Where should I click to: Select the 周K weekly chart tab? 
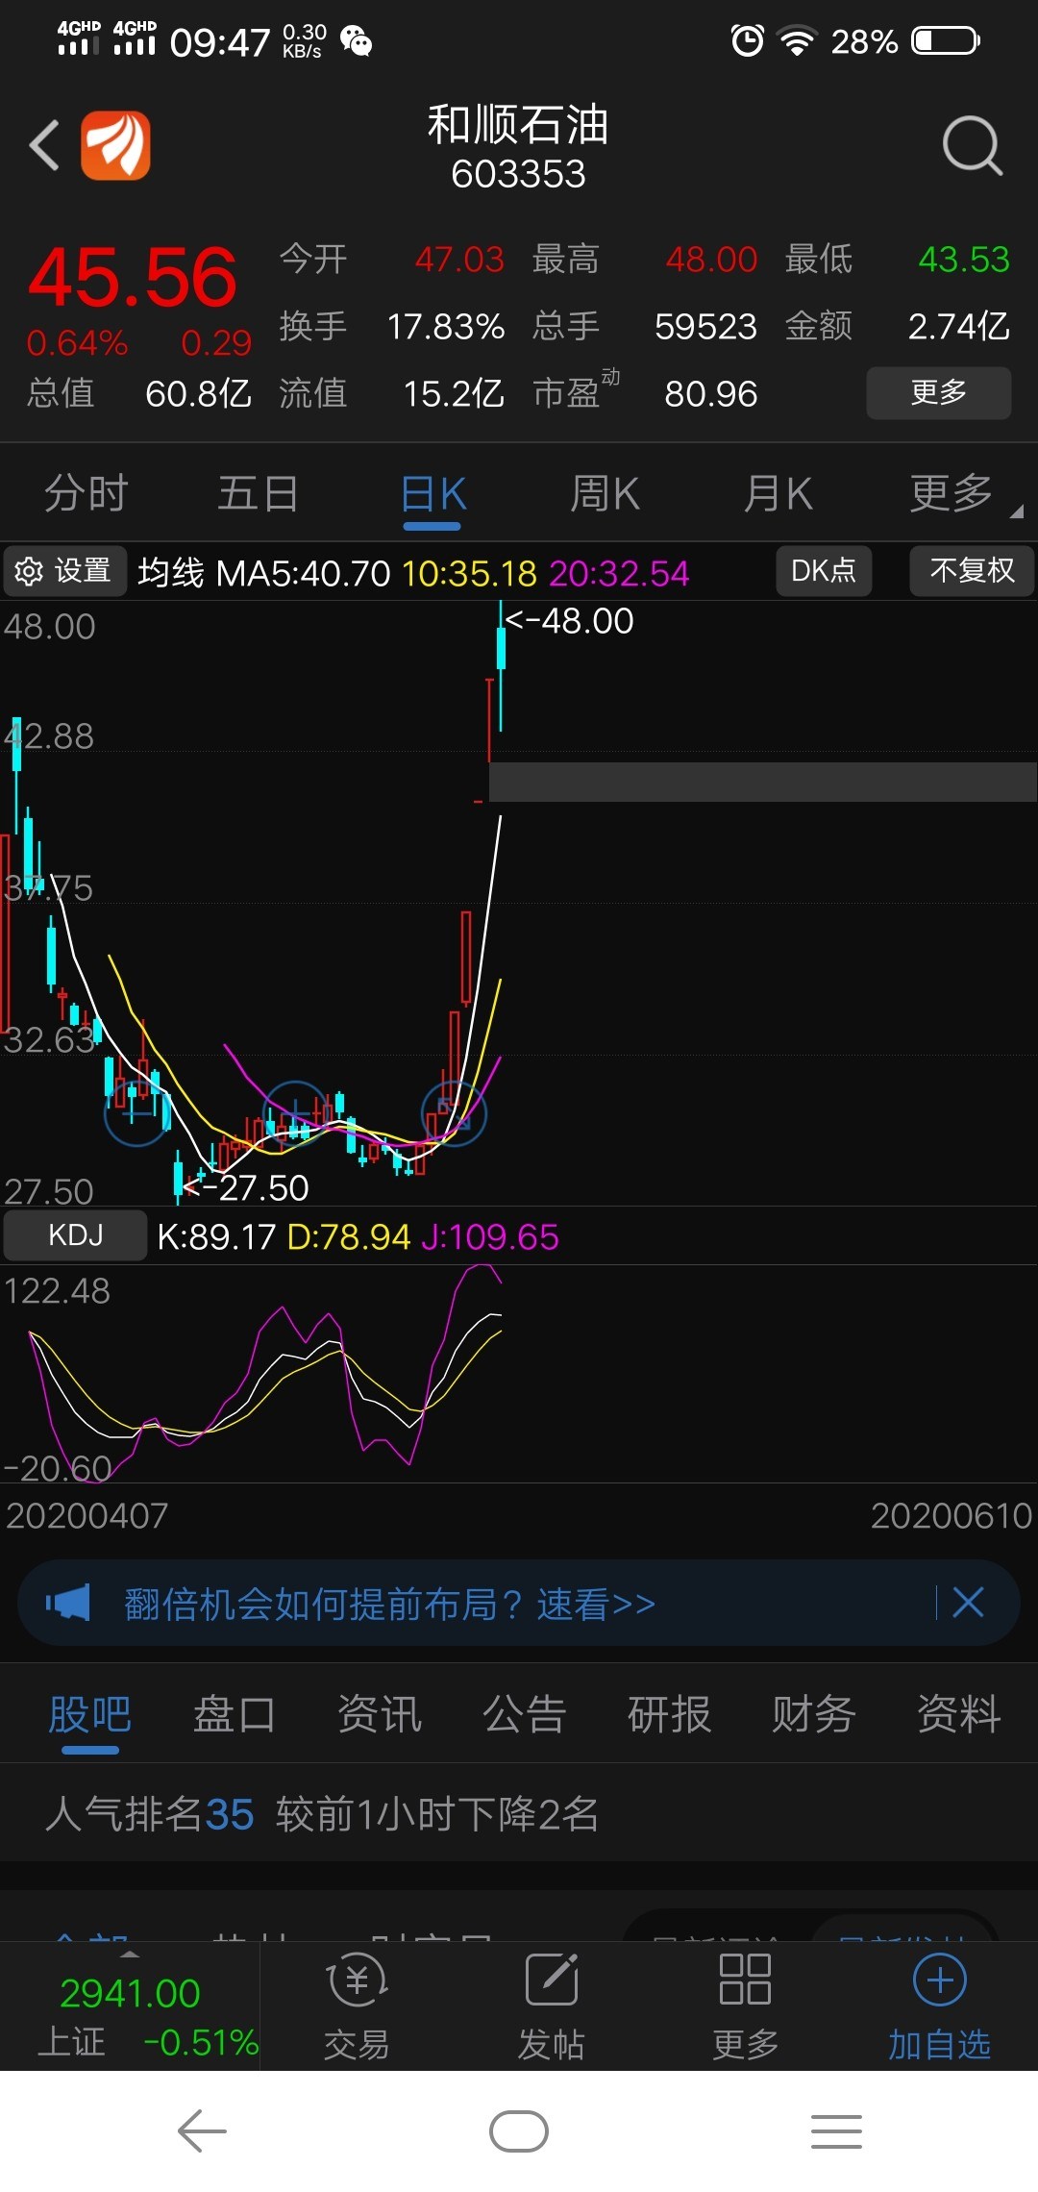(605, 494)
